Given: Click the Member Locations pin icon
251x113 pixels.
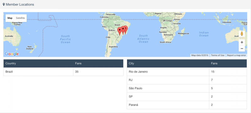Looking at the screenshot, I should pos(4,4).
